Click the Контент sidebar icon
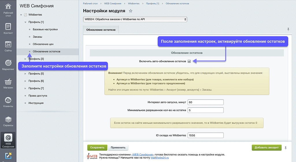This screenshot has height=162, width=296. click(8, 28)
